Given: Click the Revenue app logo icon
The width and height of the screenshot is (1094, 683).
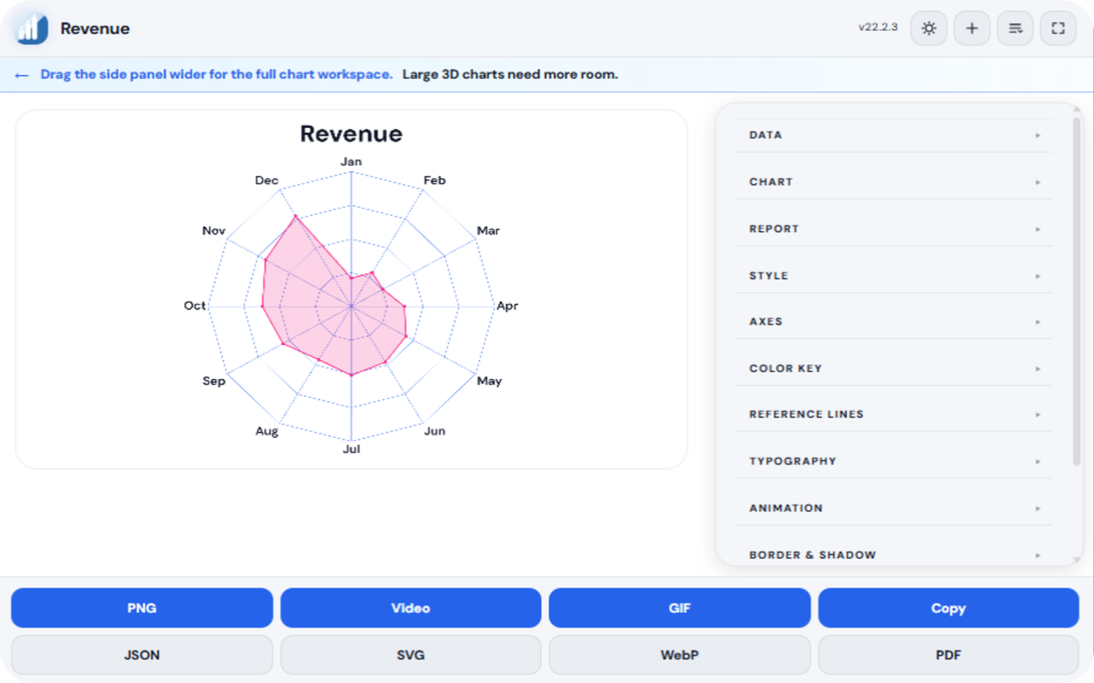Looking at the screenshot, I should (32, 28).
